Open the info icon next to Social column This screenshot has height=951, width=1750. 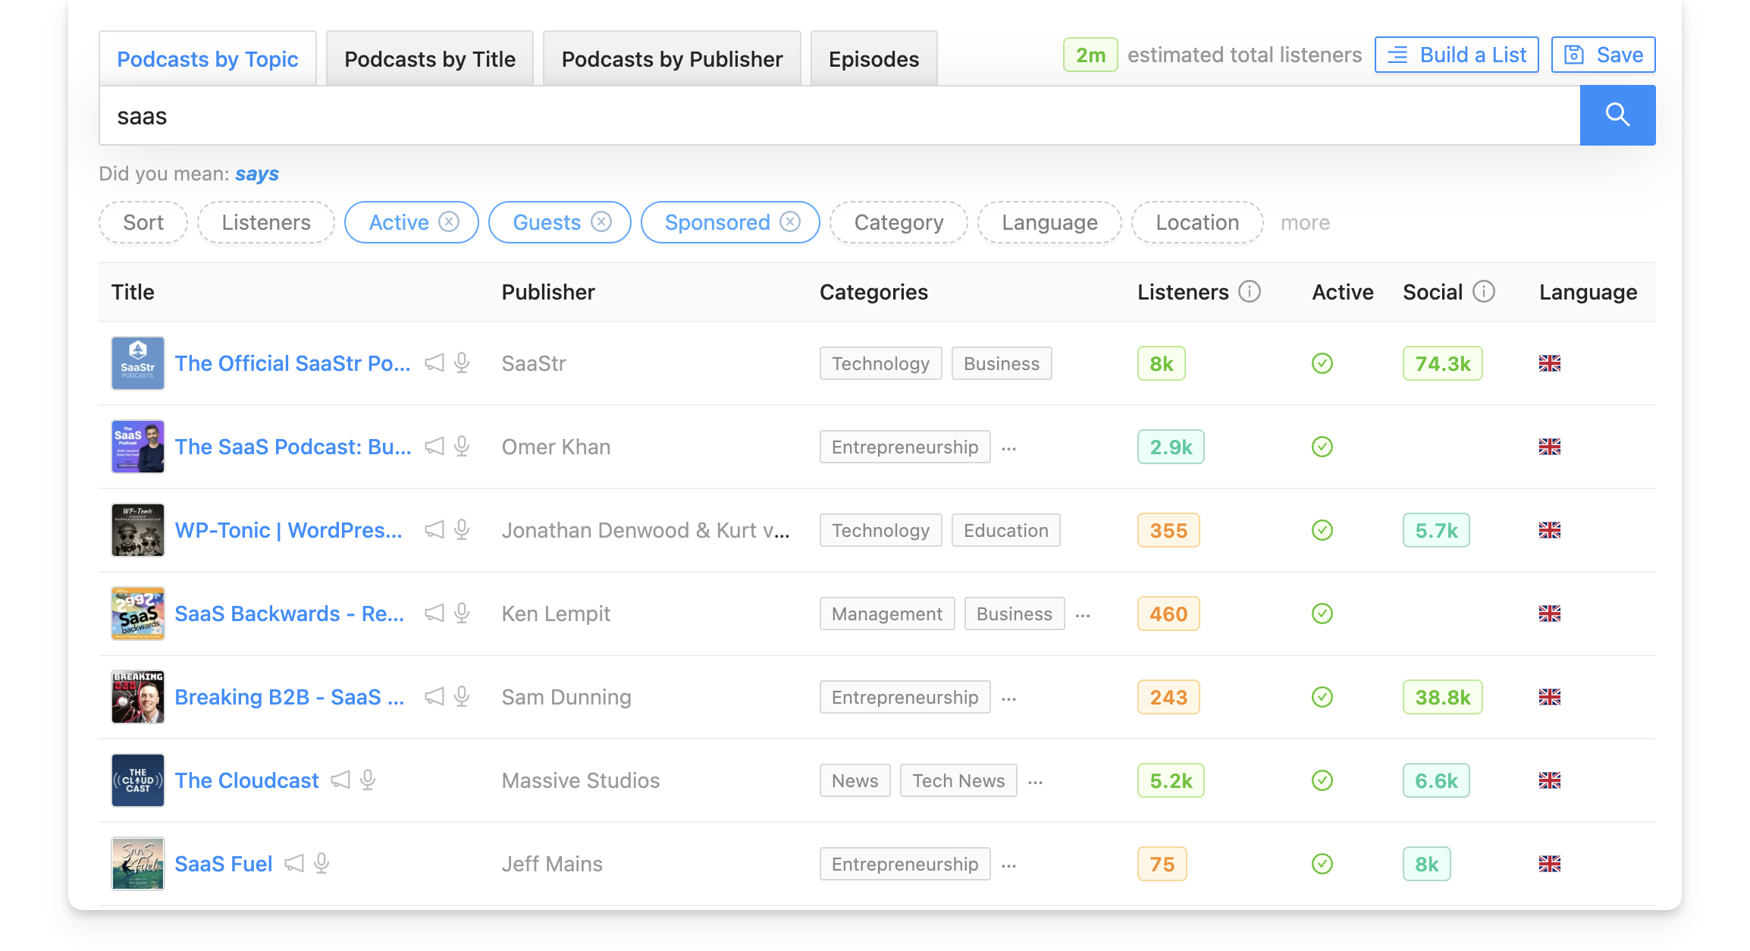[1484, 290]
